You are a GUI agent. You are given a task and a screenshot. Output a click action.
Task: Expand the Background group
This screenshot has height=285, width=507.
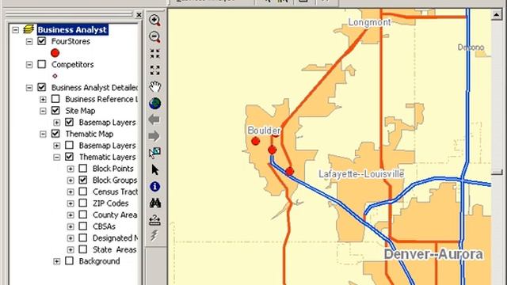(57, 261)
